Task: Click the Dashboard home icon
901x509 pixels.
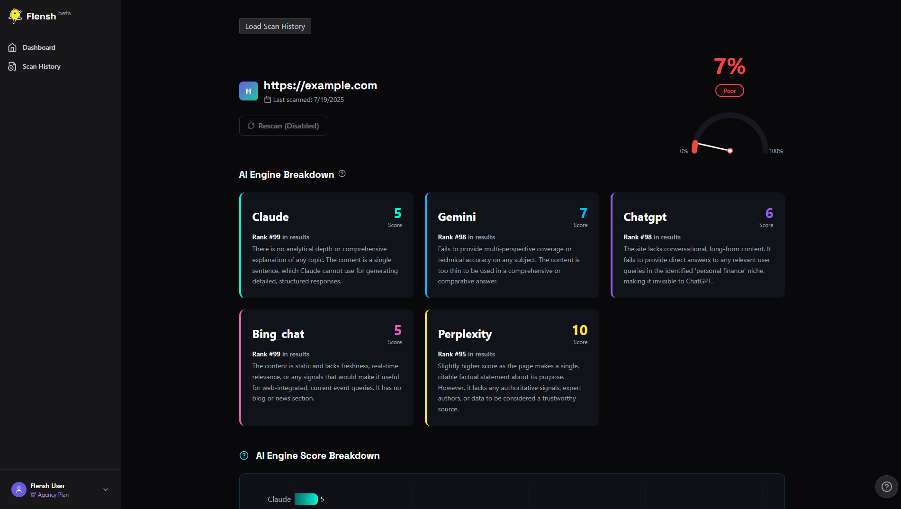Action: pyautogui.click(x=12, y=47)
